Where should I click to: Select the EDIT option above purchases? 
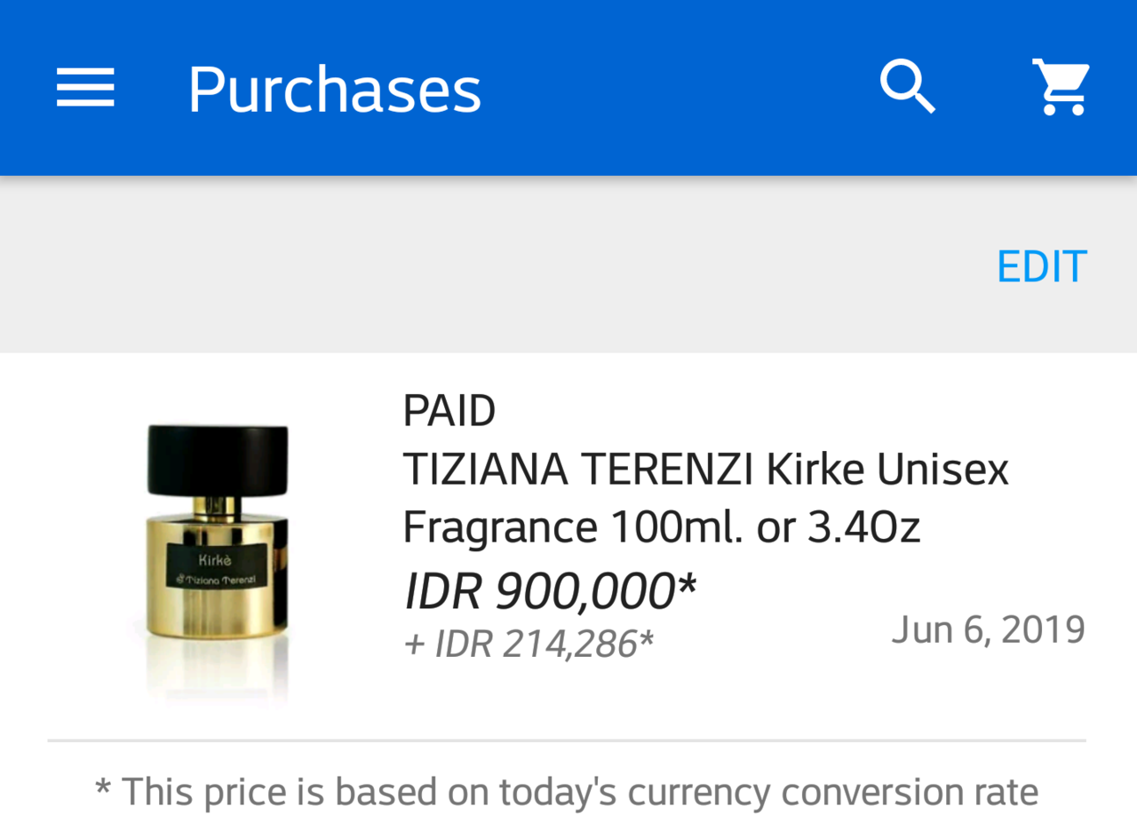[1041, 265]
